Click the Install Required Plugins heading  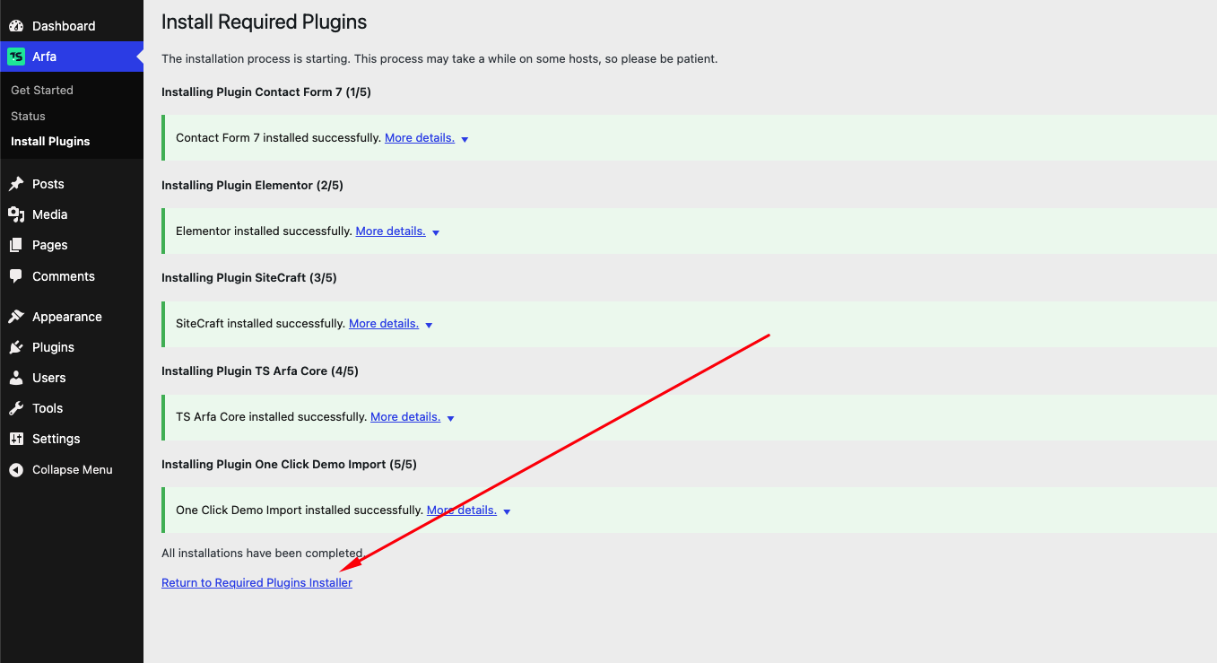click(264, 22)
